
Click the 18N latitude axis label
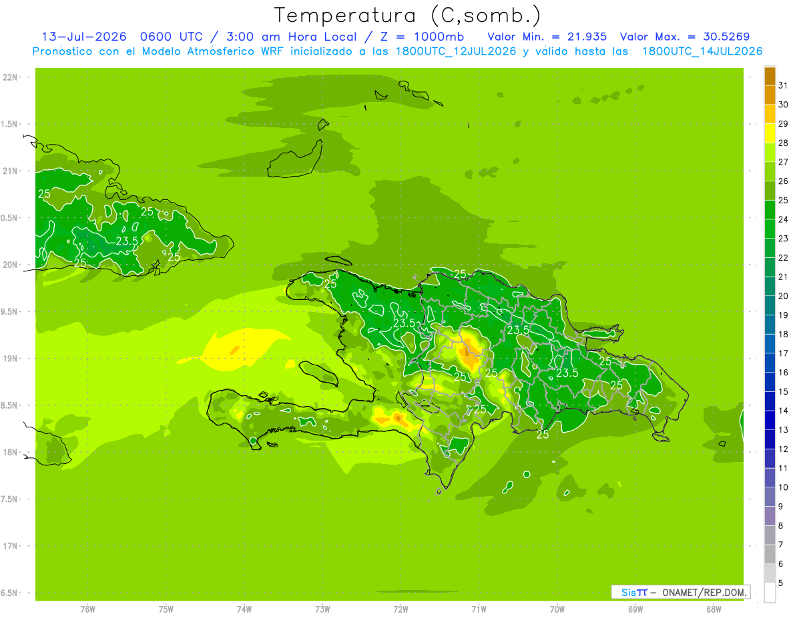10,452
